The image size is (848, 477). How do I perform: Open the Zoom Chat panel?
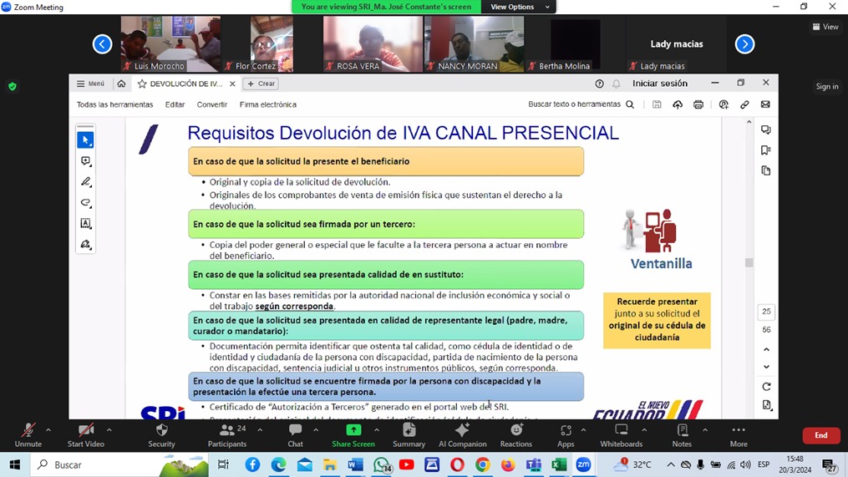[x=295, y=434]
